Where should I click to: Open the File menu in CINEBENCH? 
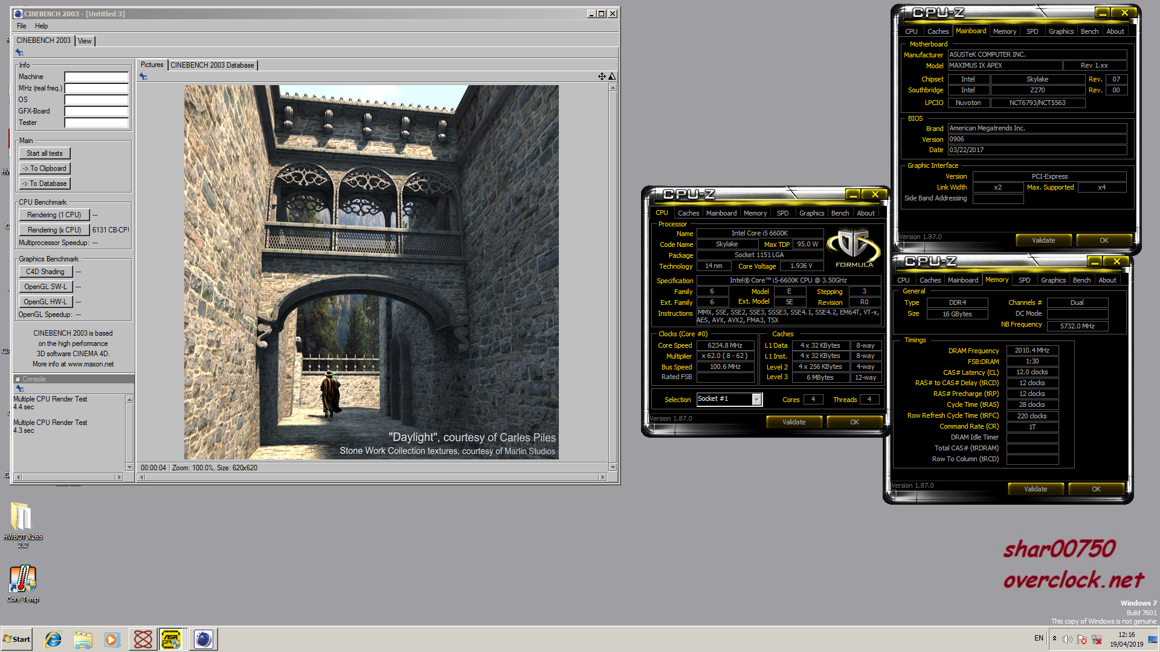22,26
